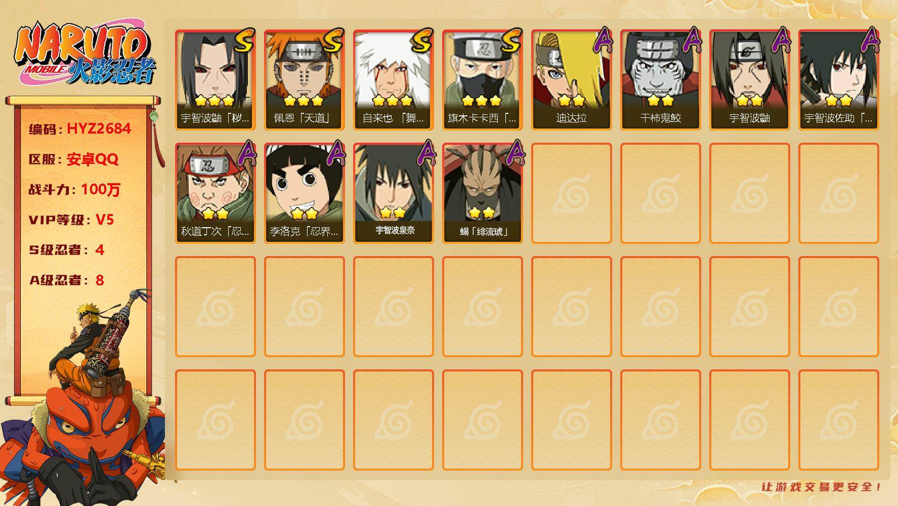Screen dimensions: 898x506
Task: Click the Naruto on toad illustration
Action: coord(83,400)
